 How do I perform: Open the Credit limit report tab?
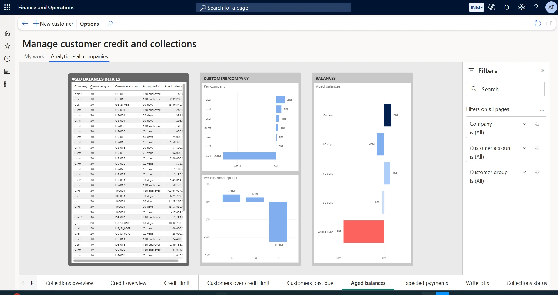(177, 283)
